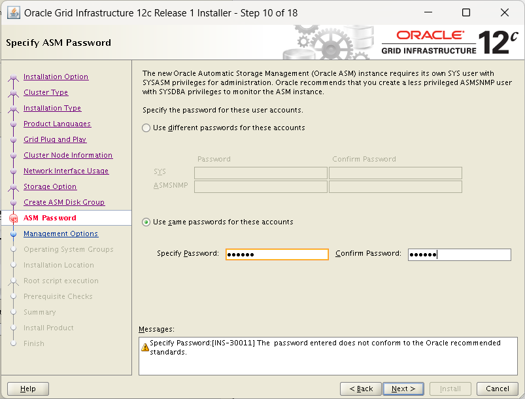Screen dimensions: 525x399
Task: Click the Operating System Groups step label
Action: tap(69, 250)
